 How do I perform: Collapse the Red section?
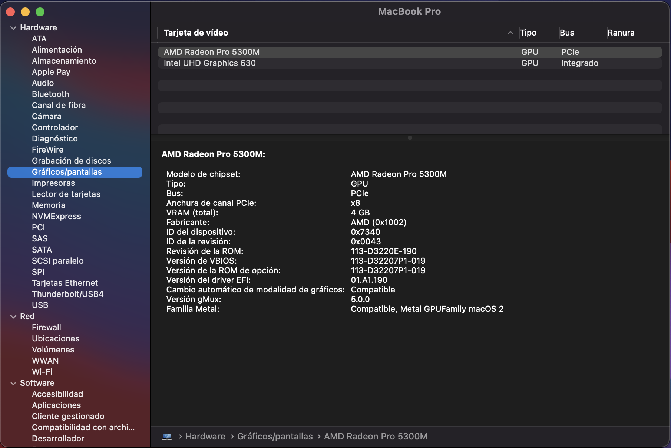pos(13,317)
